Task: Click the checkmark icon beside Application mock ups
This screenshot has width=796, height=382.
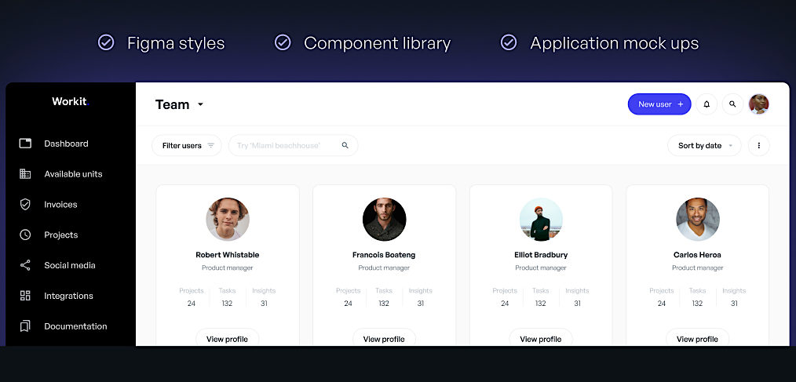Action: 509,42
